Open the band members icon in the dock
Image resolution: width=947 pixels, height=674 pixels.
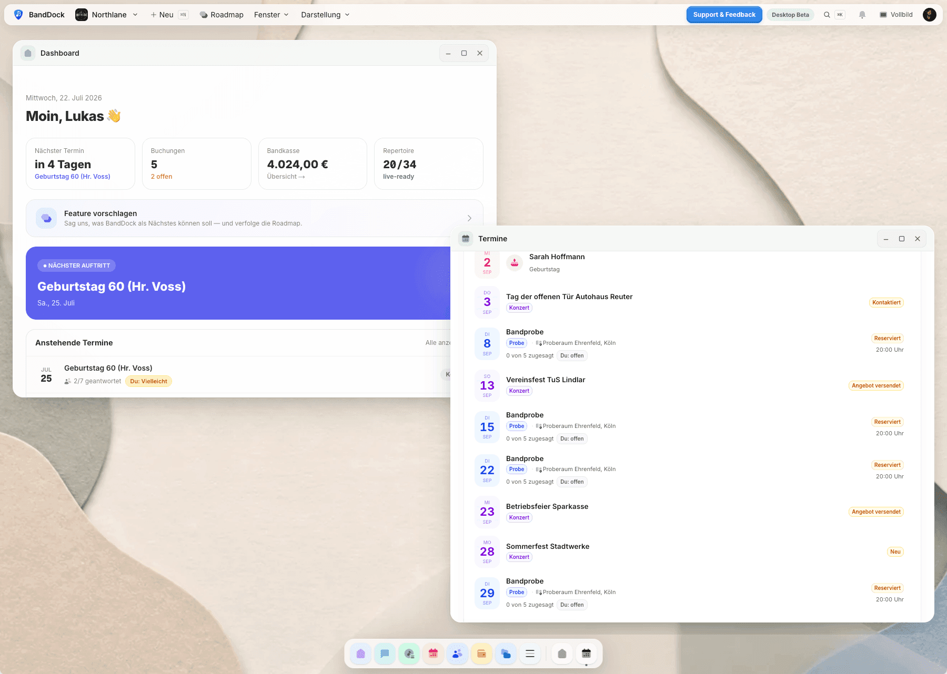coord(457,653)
